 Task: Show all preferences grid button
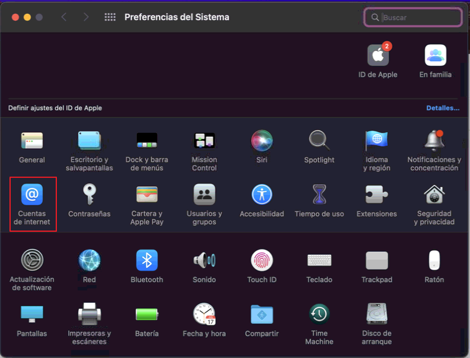pos(110,17)
